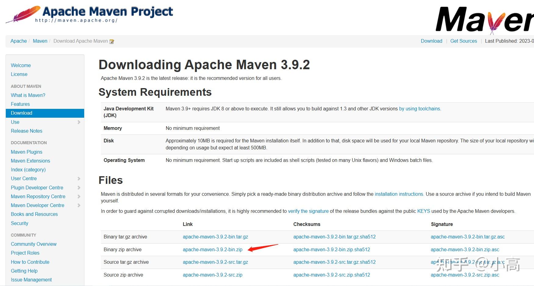Select the highlighted Download sidebar item
This screenshot has width=534, height=286.
pos(45,113)
